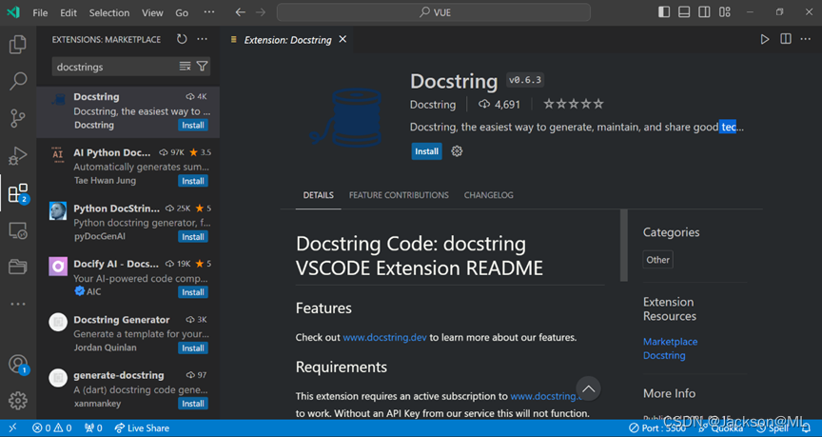
Task: Open the Explorer view in activity bar
Action: pyautogui.click(x=18, y=44)
